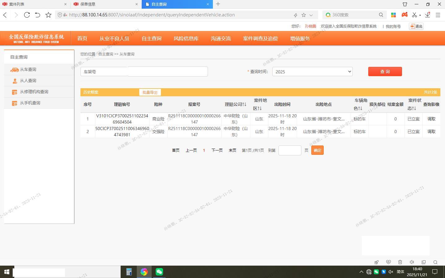Click the browser refresh icon
445x278 pixels.
click(27, 15)
